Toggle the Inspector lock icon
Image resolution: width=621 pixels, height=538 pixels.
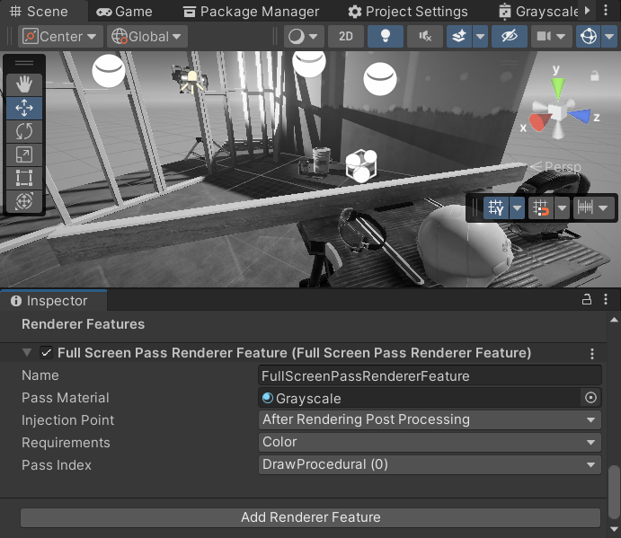586,300
